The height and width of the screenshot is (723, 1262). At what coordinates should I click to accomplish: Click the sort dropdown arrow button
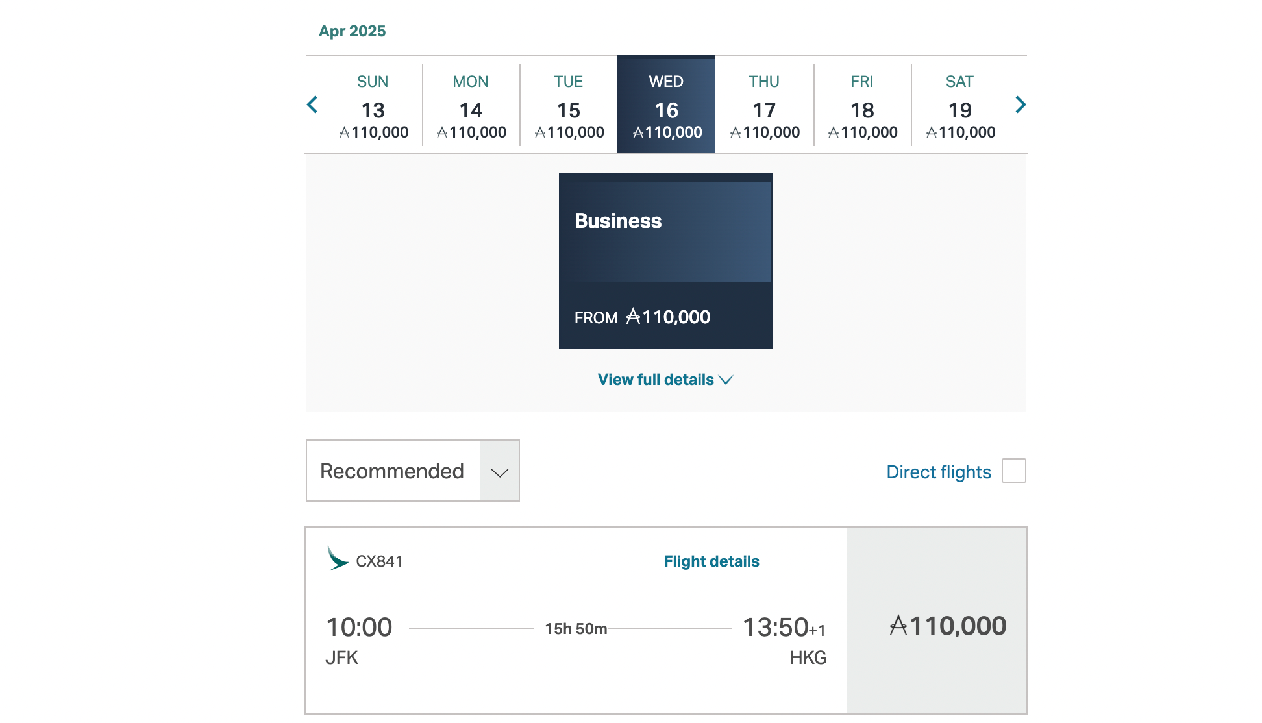pyautogui.click(x=499, y=471)
